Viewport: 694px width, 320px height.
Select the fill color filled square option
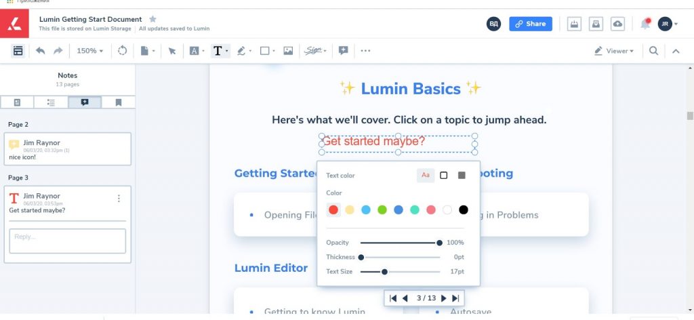pos(462,176)
